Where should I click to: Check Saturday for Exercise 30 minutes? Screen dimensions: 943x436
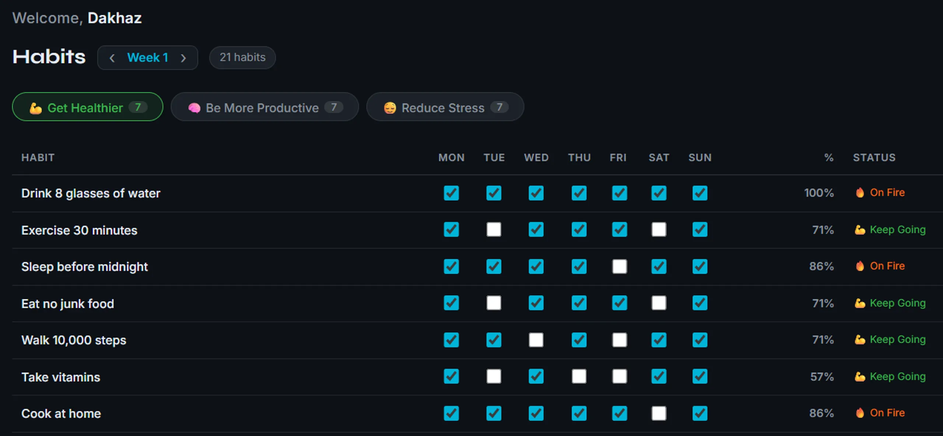[659, 230]
